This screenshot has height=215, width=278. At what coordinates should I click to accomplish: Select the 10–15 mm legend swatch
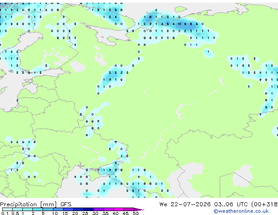[58, 209]
